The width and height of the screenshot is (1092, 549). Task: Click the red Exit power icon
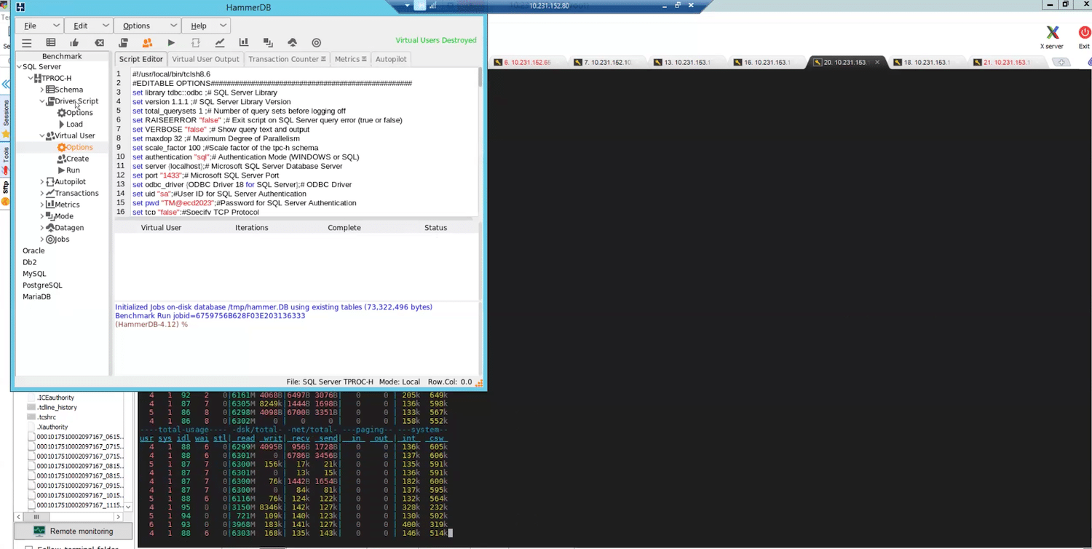1084,37
